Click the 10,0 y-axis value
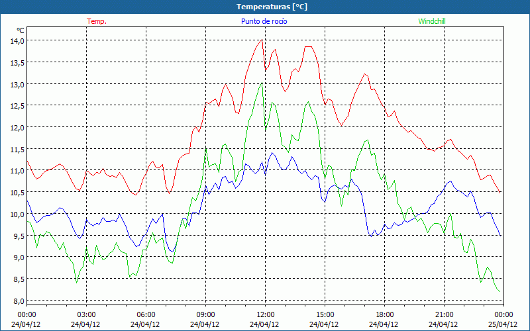This screenshot has width=530, height=331. tap(17, 214)
